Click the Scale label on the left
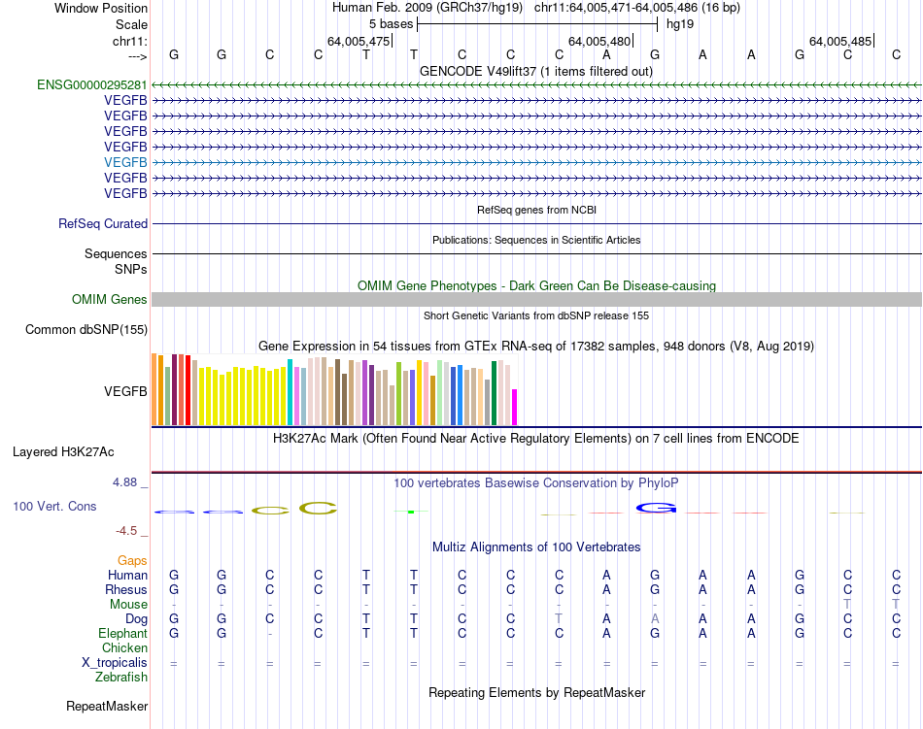This screenshot has height=729, width=923. [131, 24]
